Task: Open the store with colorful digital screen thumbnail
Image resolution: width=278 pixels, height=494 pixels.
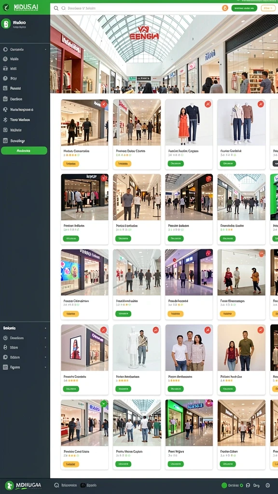Action: [x=84, y=272]
